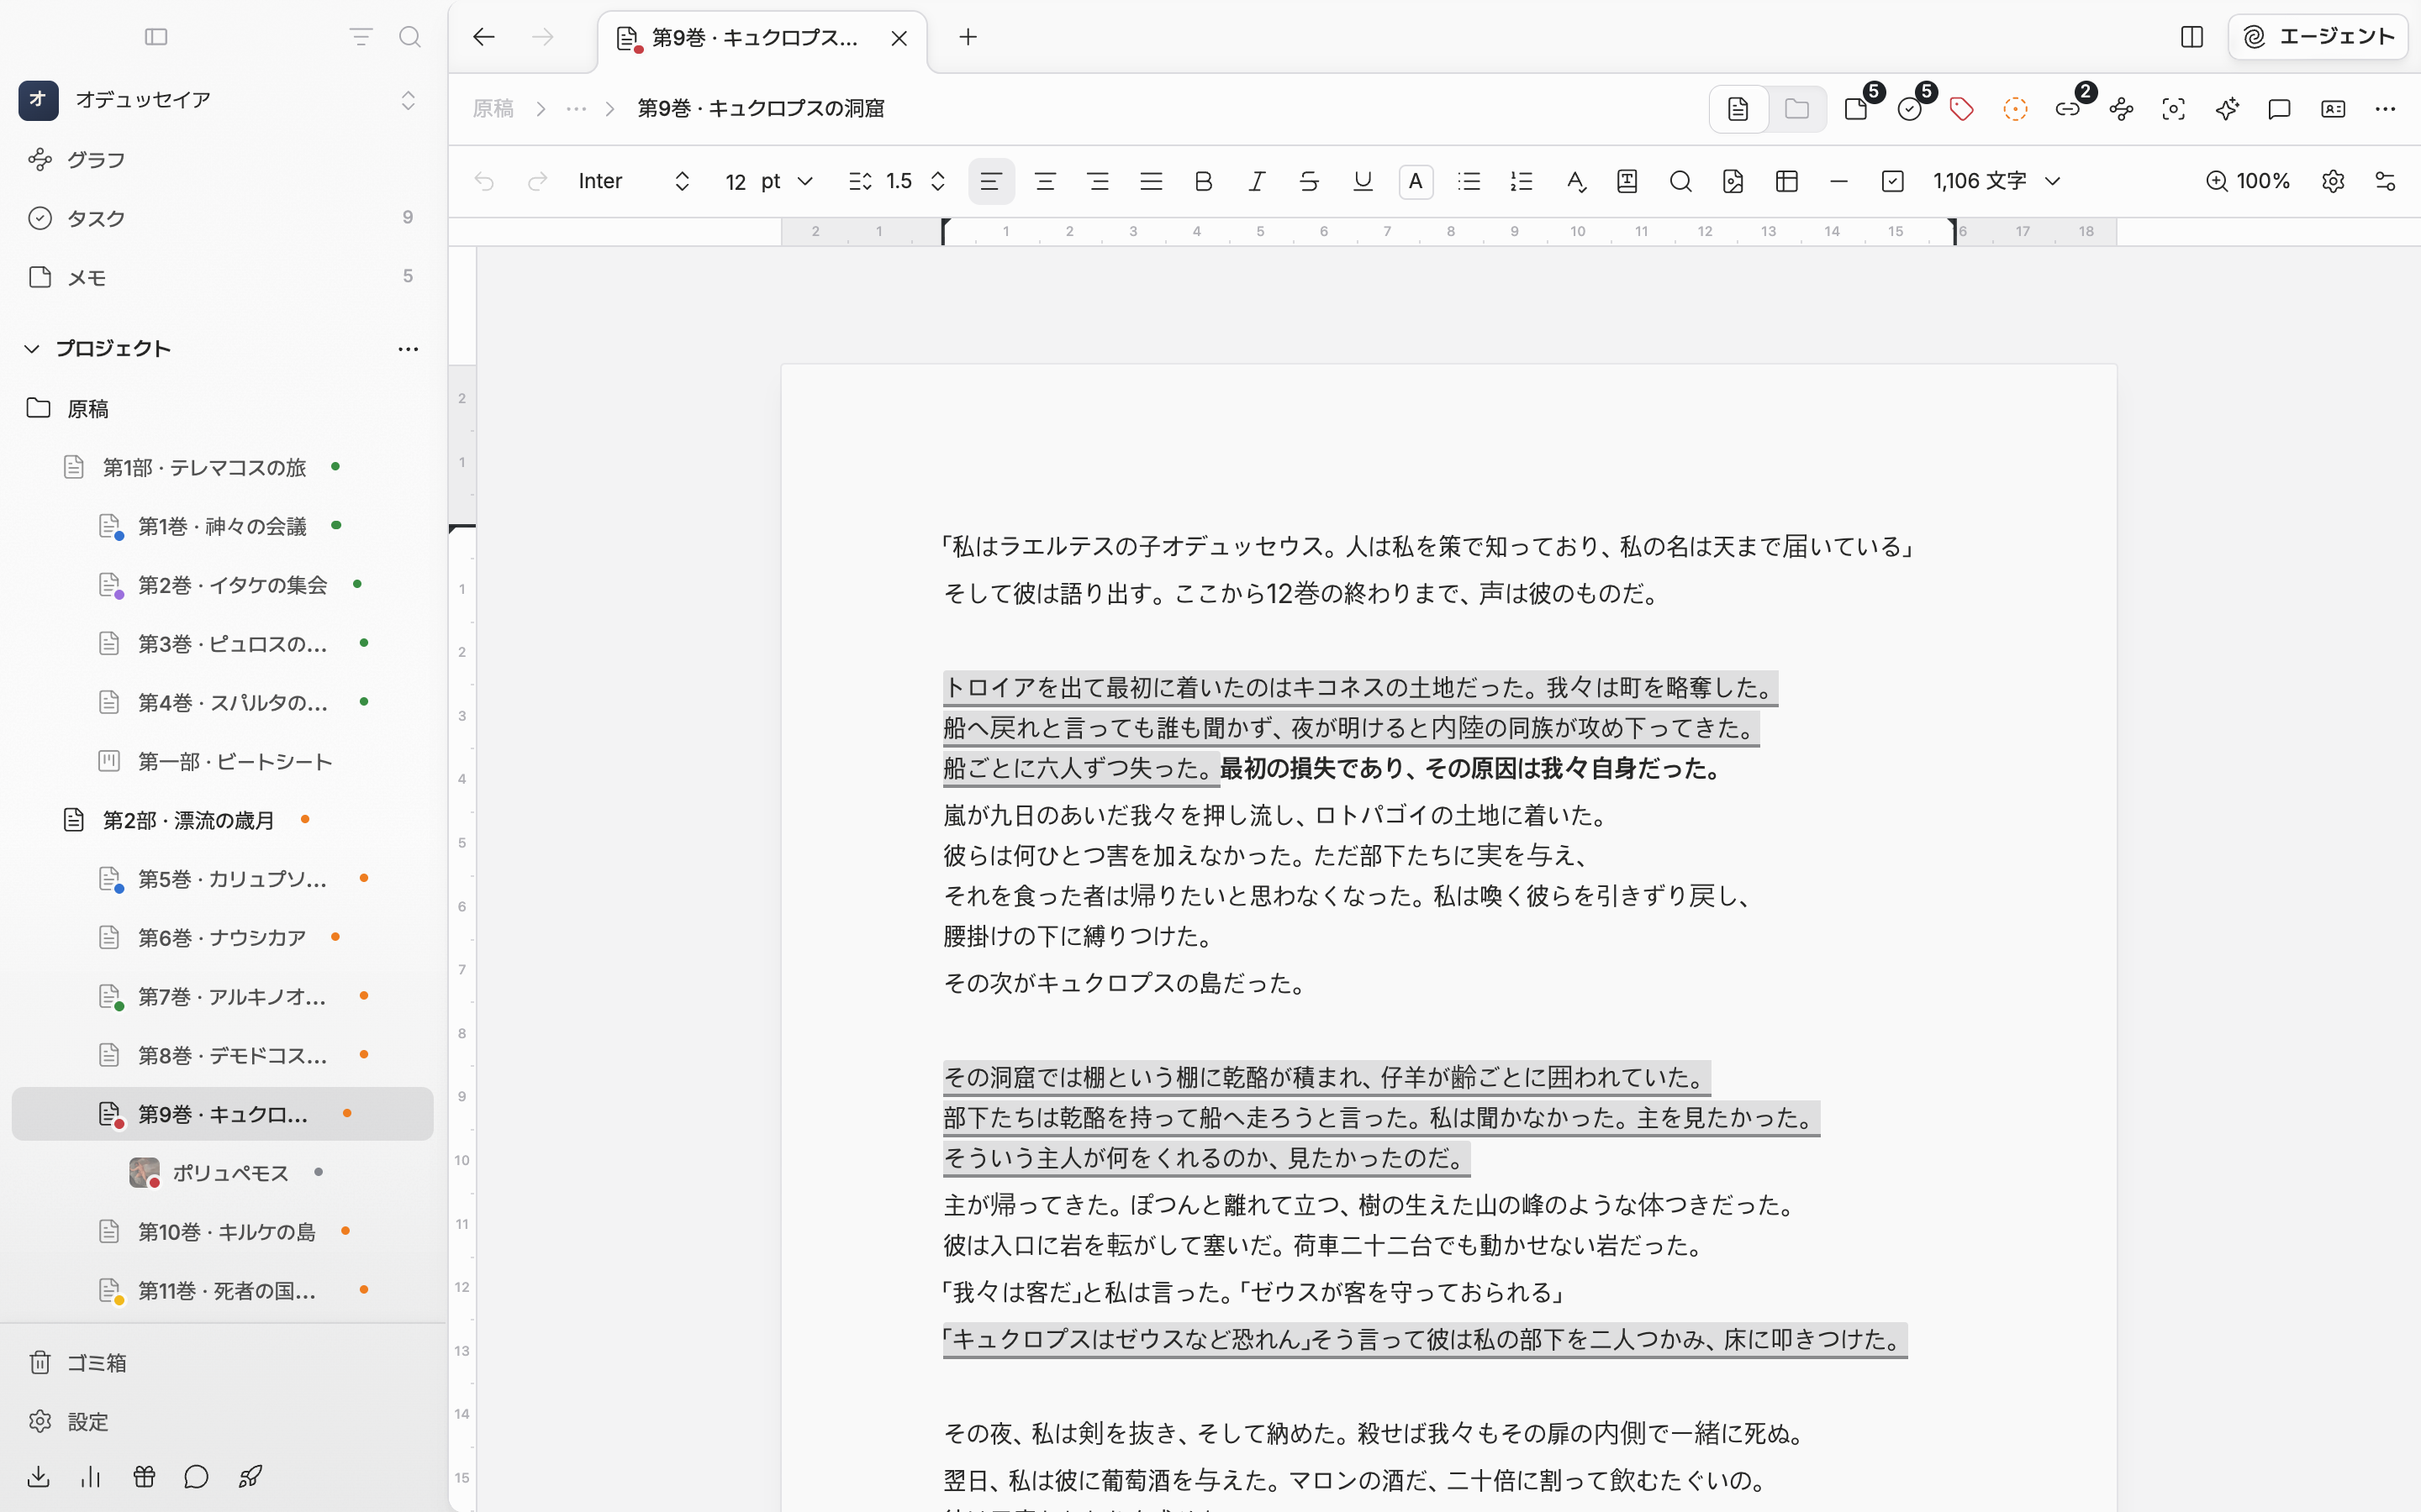Image resolution: width=2421 pixels, height=1512 pixels.
Task: Toggle italic formatting
Action: (1257, 181)
